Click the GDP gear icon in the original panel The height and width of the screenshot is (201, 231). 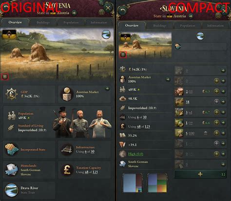11,94
